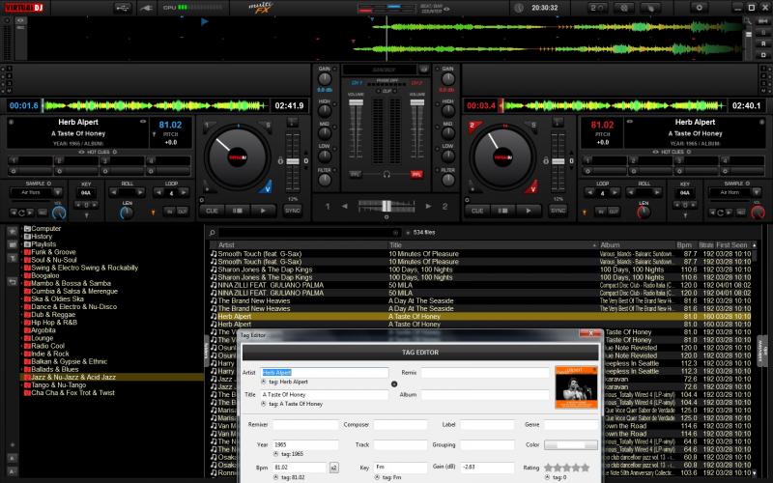The image size is (773, 483).
Task: Decrease the left deck loop length arrow
Action: click(158, 192)
